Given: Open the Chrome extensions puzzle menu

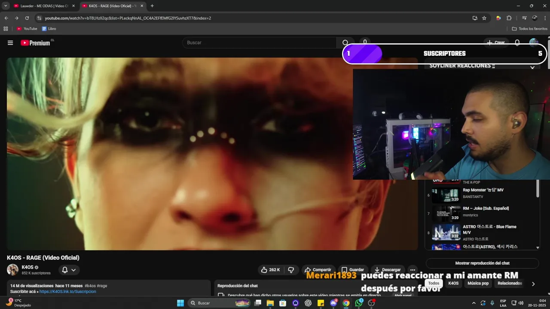Looking at the screenshot, I should (509, 18).
